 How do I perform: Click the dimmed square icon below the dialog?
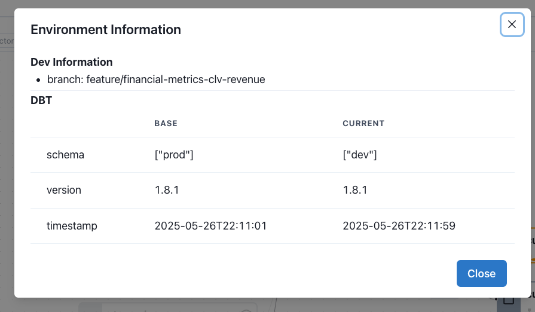coord(509,301)
